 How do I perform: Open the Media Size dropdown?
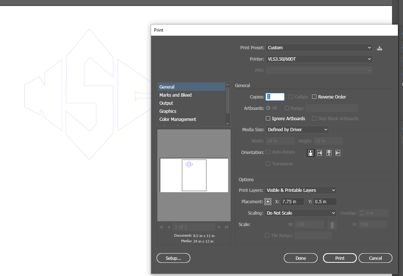(297, 129)
